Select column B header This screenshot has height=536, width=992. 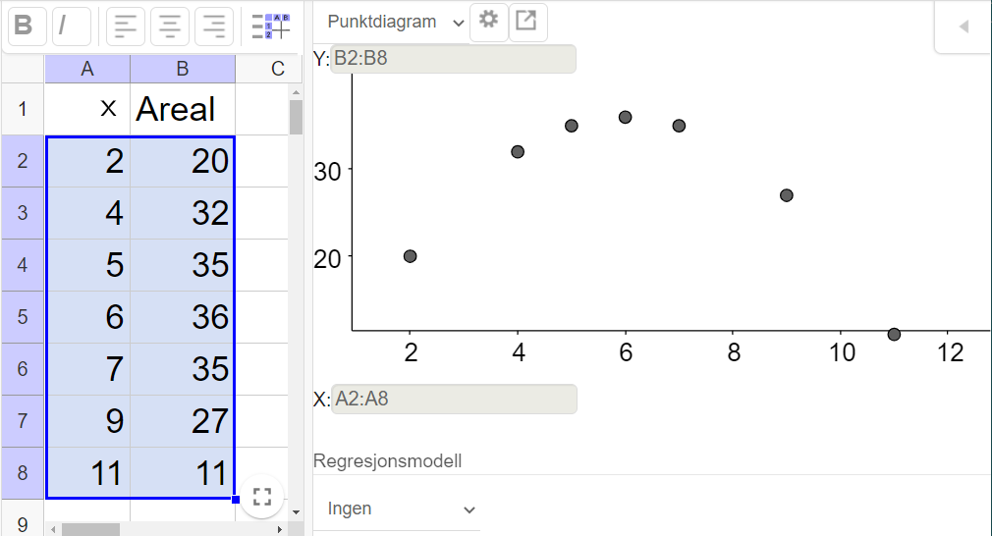[x=183, y=69]
